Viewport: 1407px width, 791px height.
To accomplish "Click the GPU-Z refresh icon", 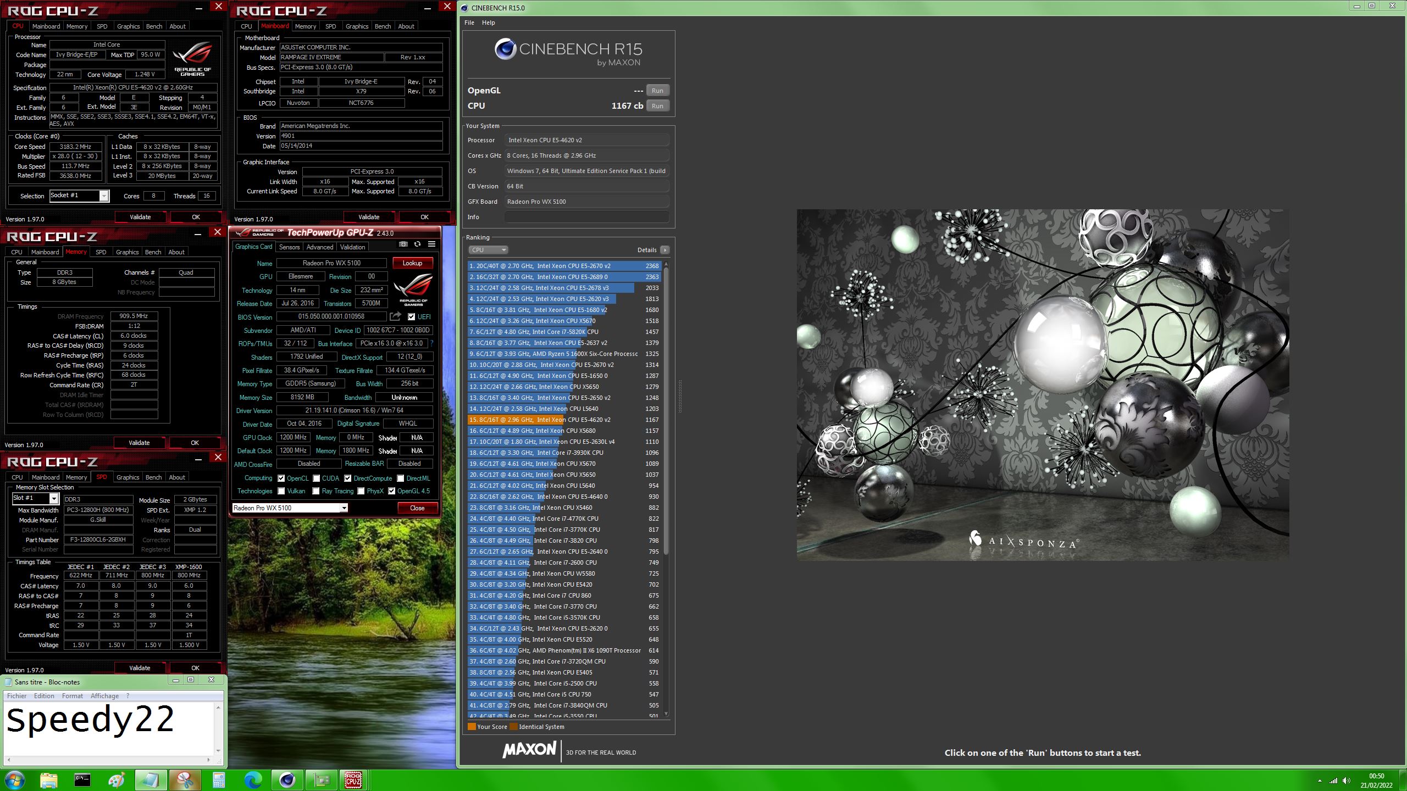I will click(x=417, y=244).
